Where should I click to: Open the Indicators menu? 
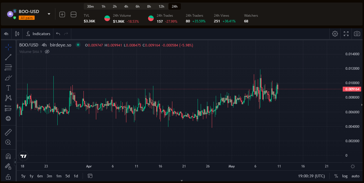(x=38, y=34)
